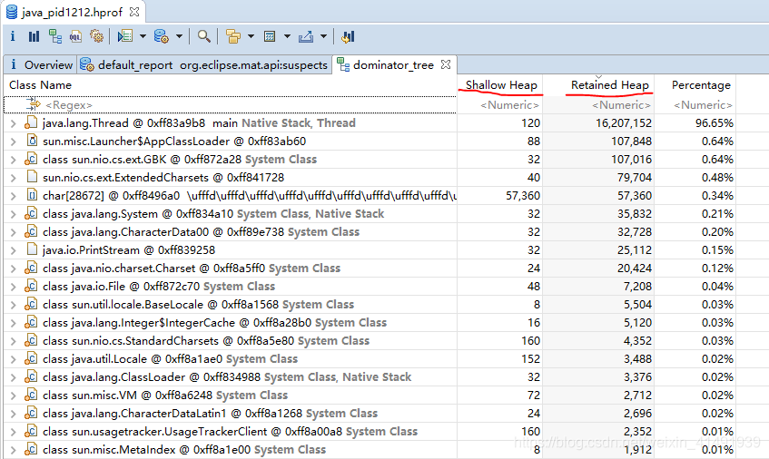Image resolution: width=769 pixels, height=459 pixels.
Task: Click percentage value 96.65%
Action: click(714, 123)
